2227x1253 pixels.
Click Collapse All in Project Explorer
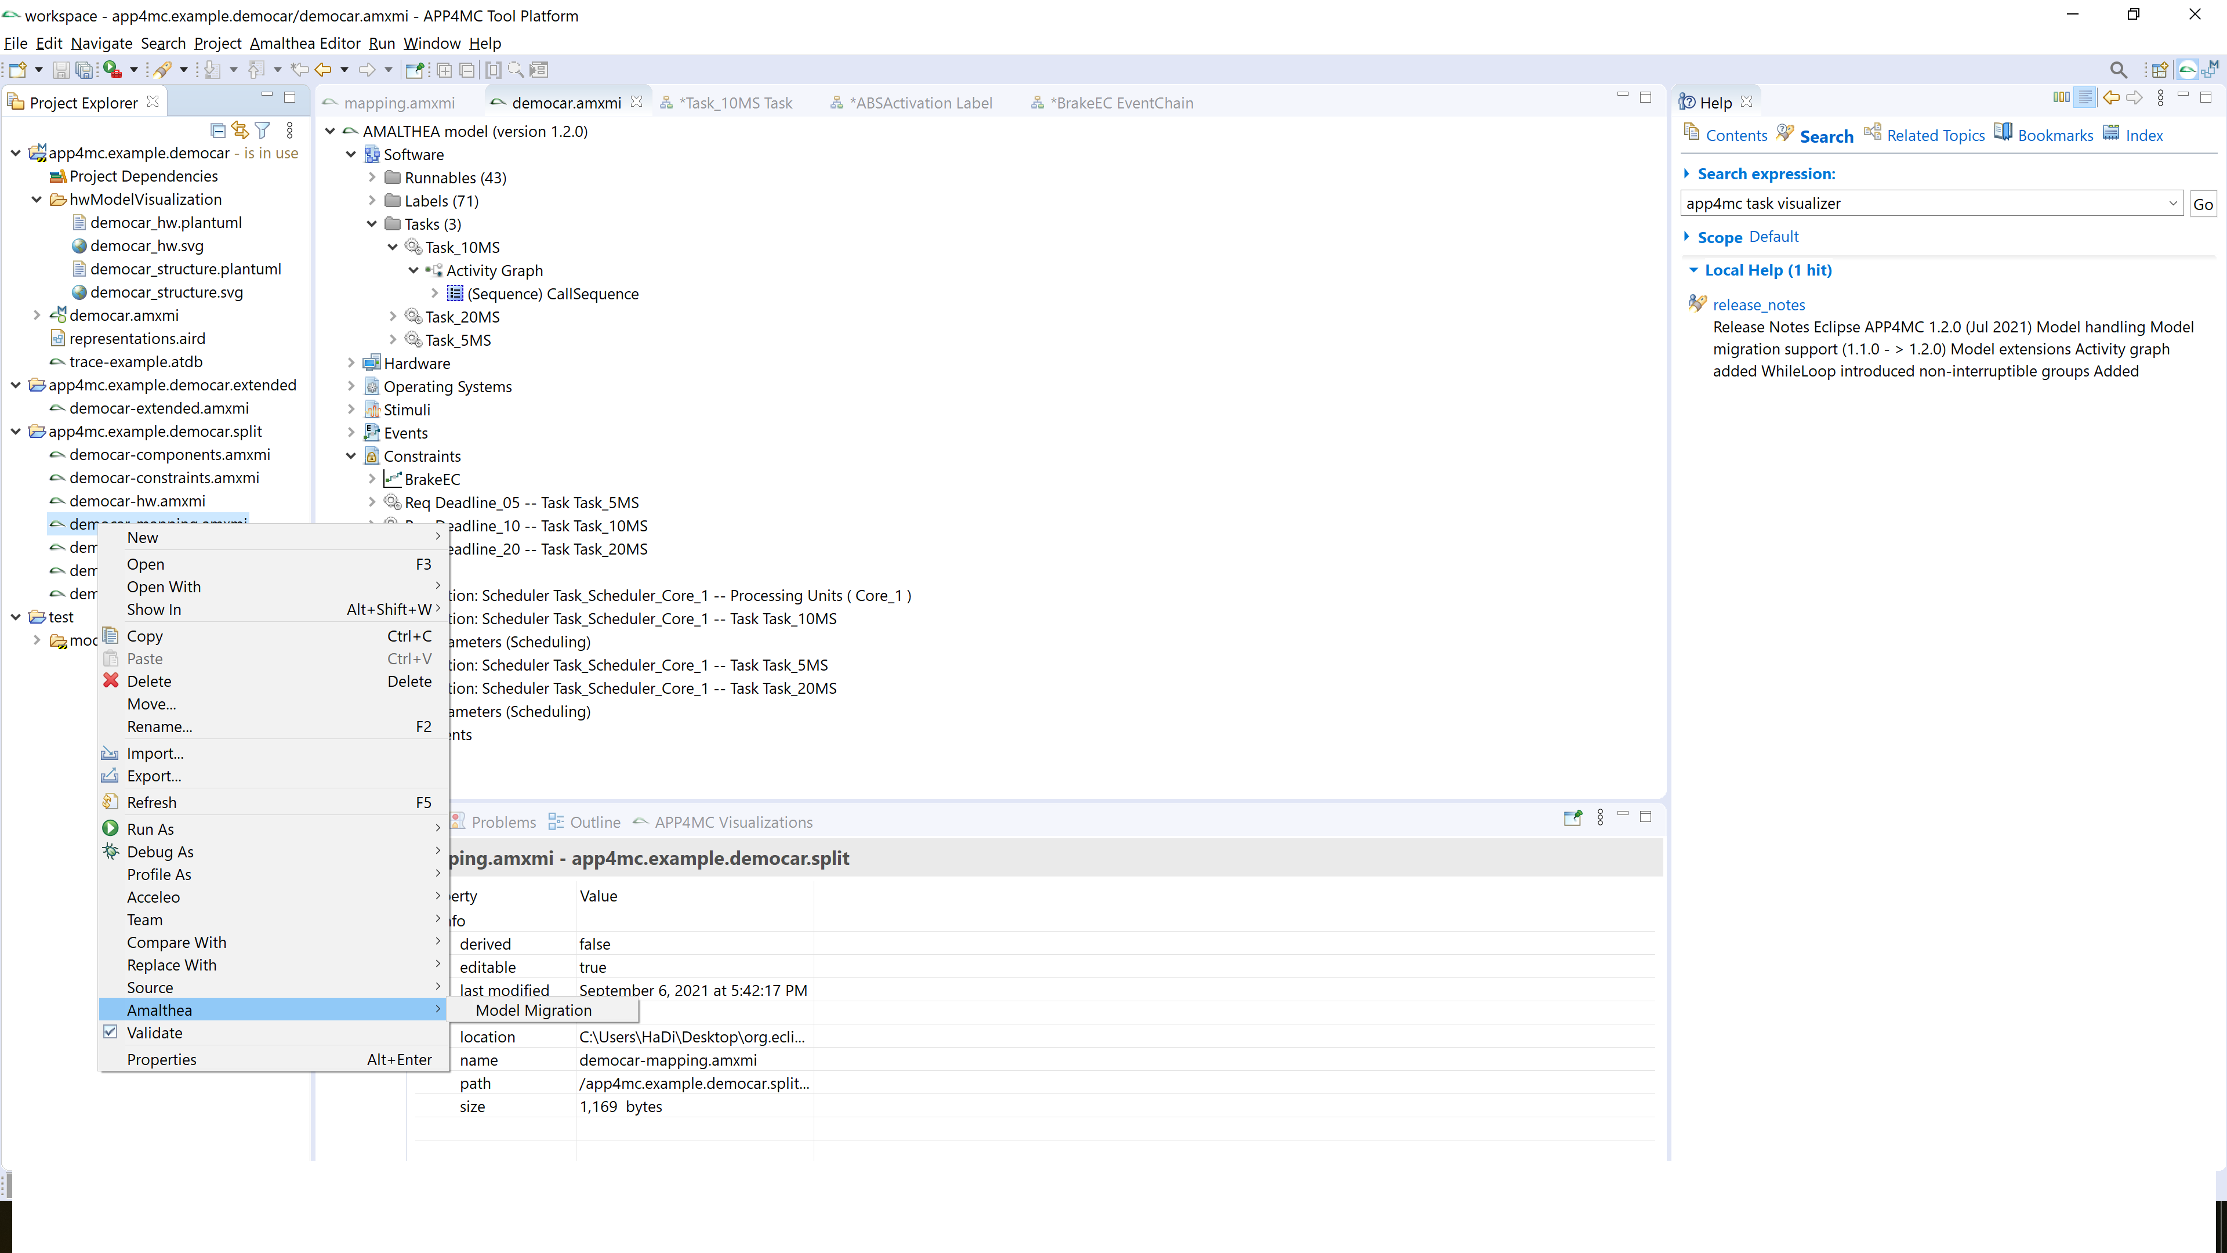tap(218, 131)
